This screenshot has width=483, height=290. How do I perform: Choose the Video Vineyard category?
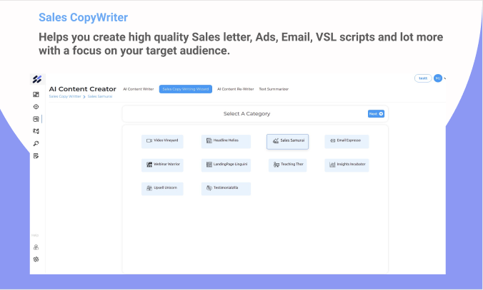(162, 141)
